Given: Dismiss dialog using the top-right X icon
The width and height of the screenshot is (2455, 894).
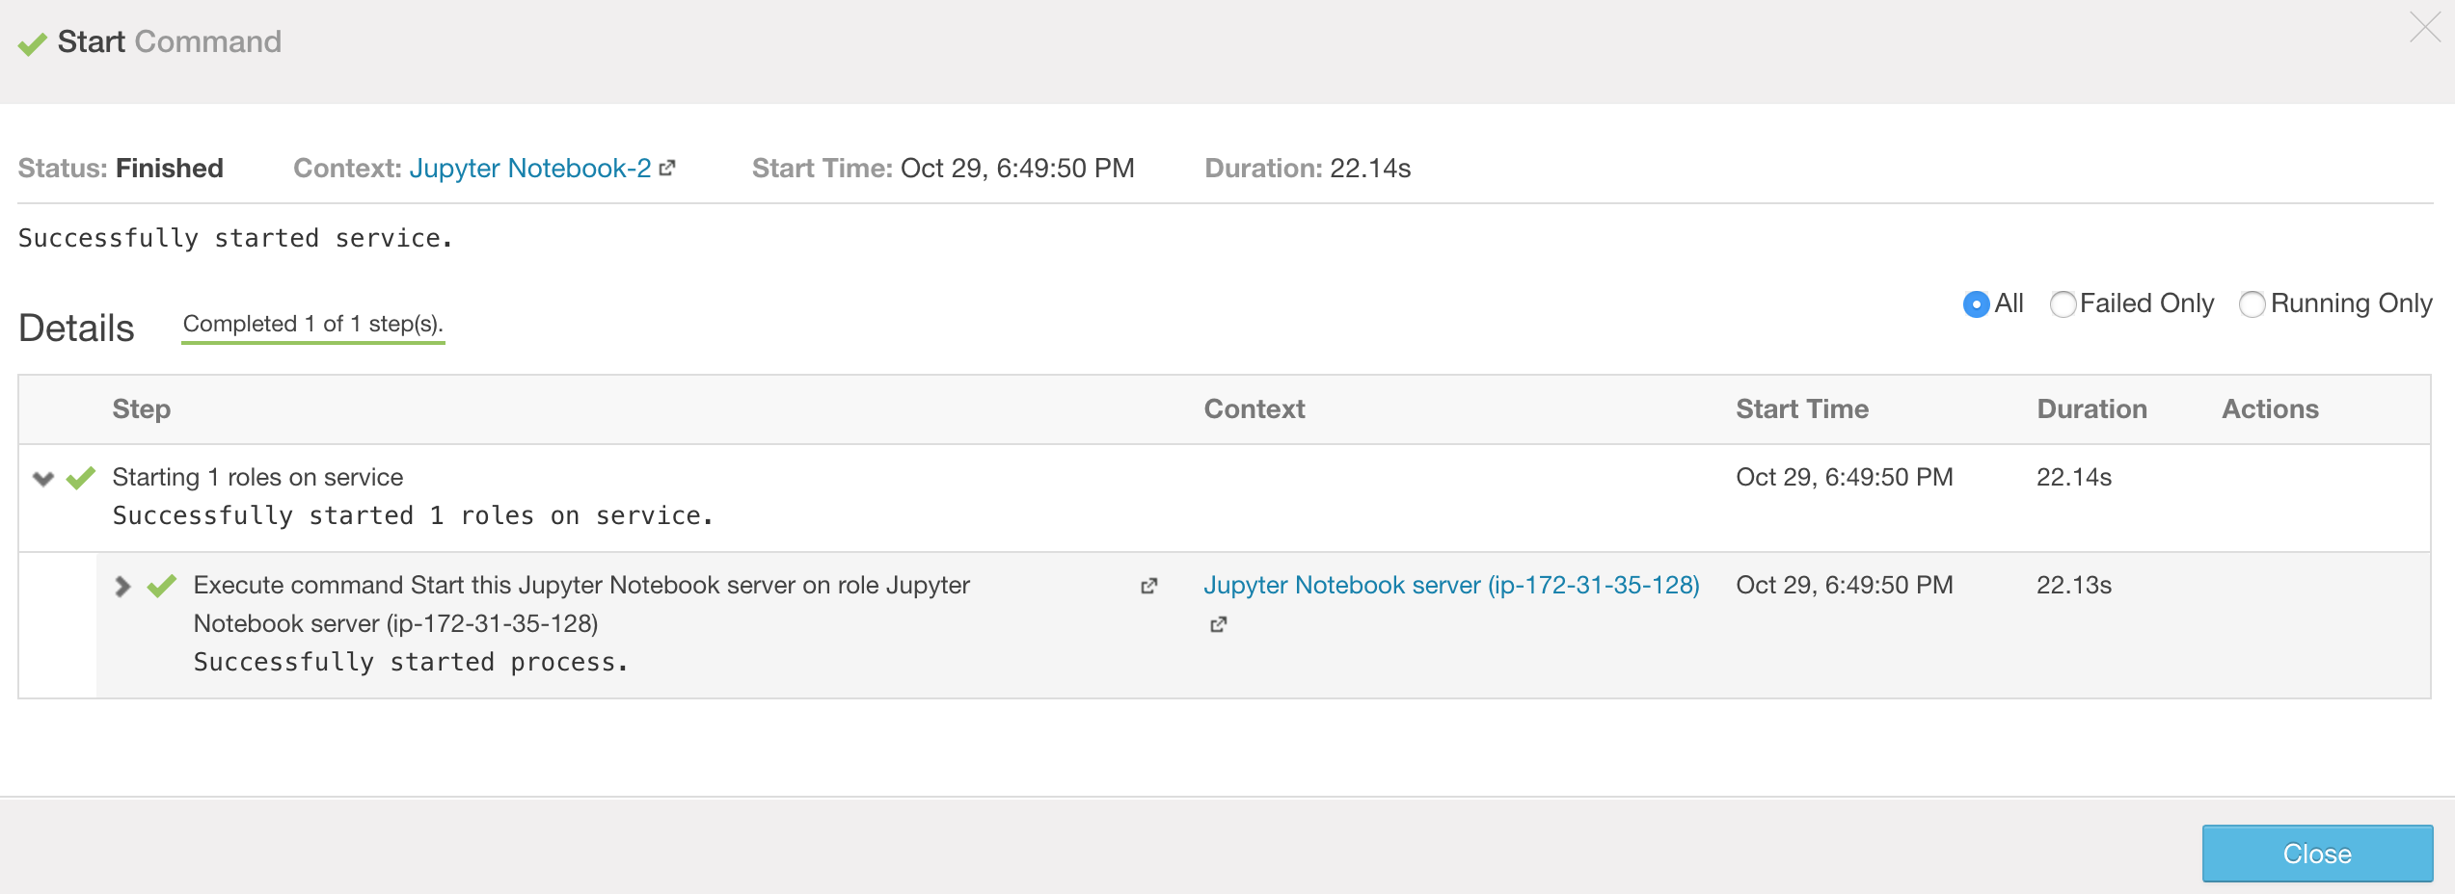Looking at the screenshot, I should pyautogui.click(x=2424, y=28).
